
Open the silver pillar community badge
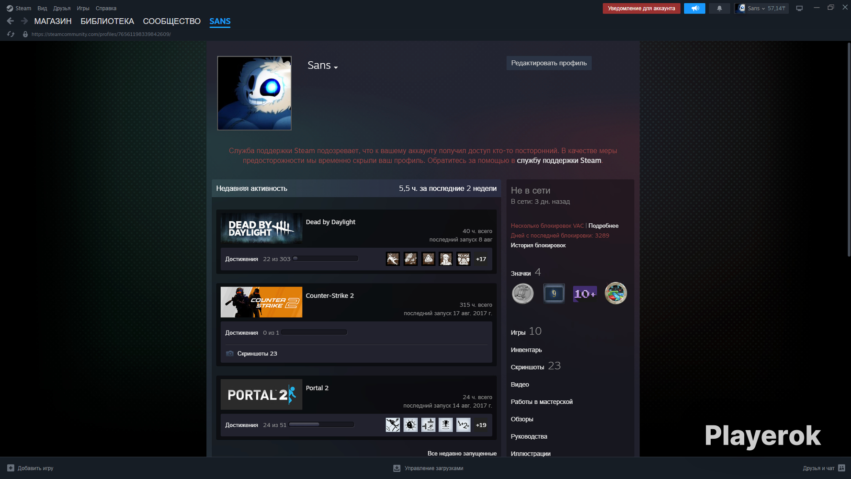pyautogui.click(x=523, y=293)
